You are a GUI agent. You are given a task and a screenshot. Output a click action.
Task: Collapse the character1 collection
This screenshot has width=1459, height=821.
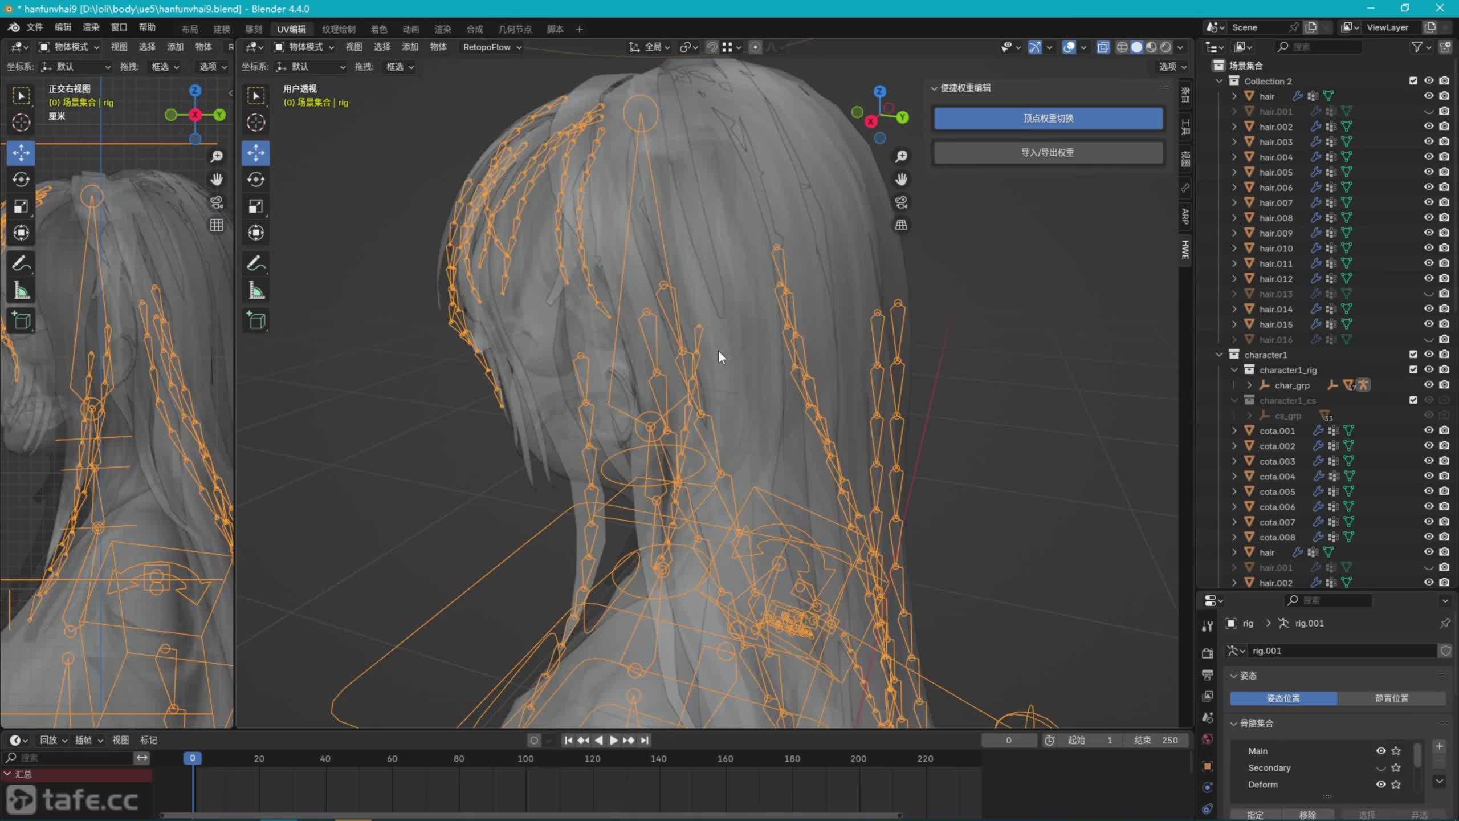click(1219, 355)
